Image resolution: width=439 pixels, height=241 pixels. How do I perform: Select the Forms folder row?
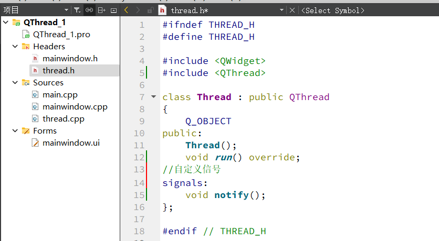coord(45,130)
